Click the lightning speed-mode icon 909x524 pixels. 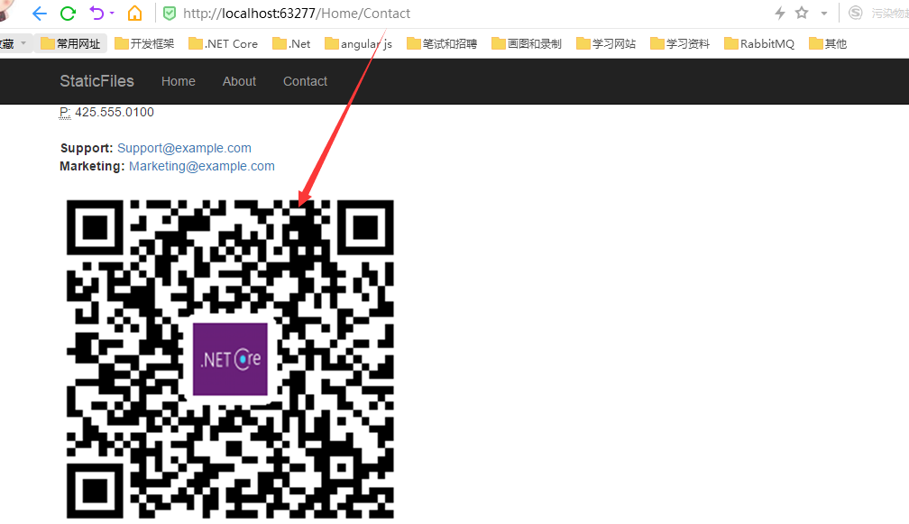pos(780,13)
